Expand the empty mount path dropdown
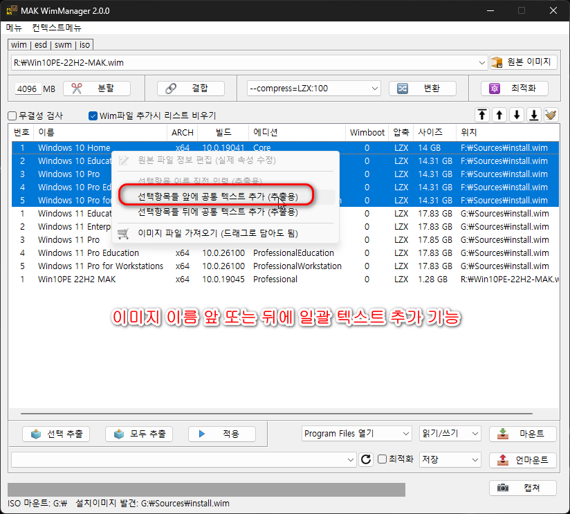570x514 pixels. [x=351, y=460]
